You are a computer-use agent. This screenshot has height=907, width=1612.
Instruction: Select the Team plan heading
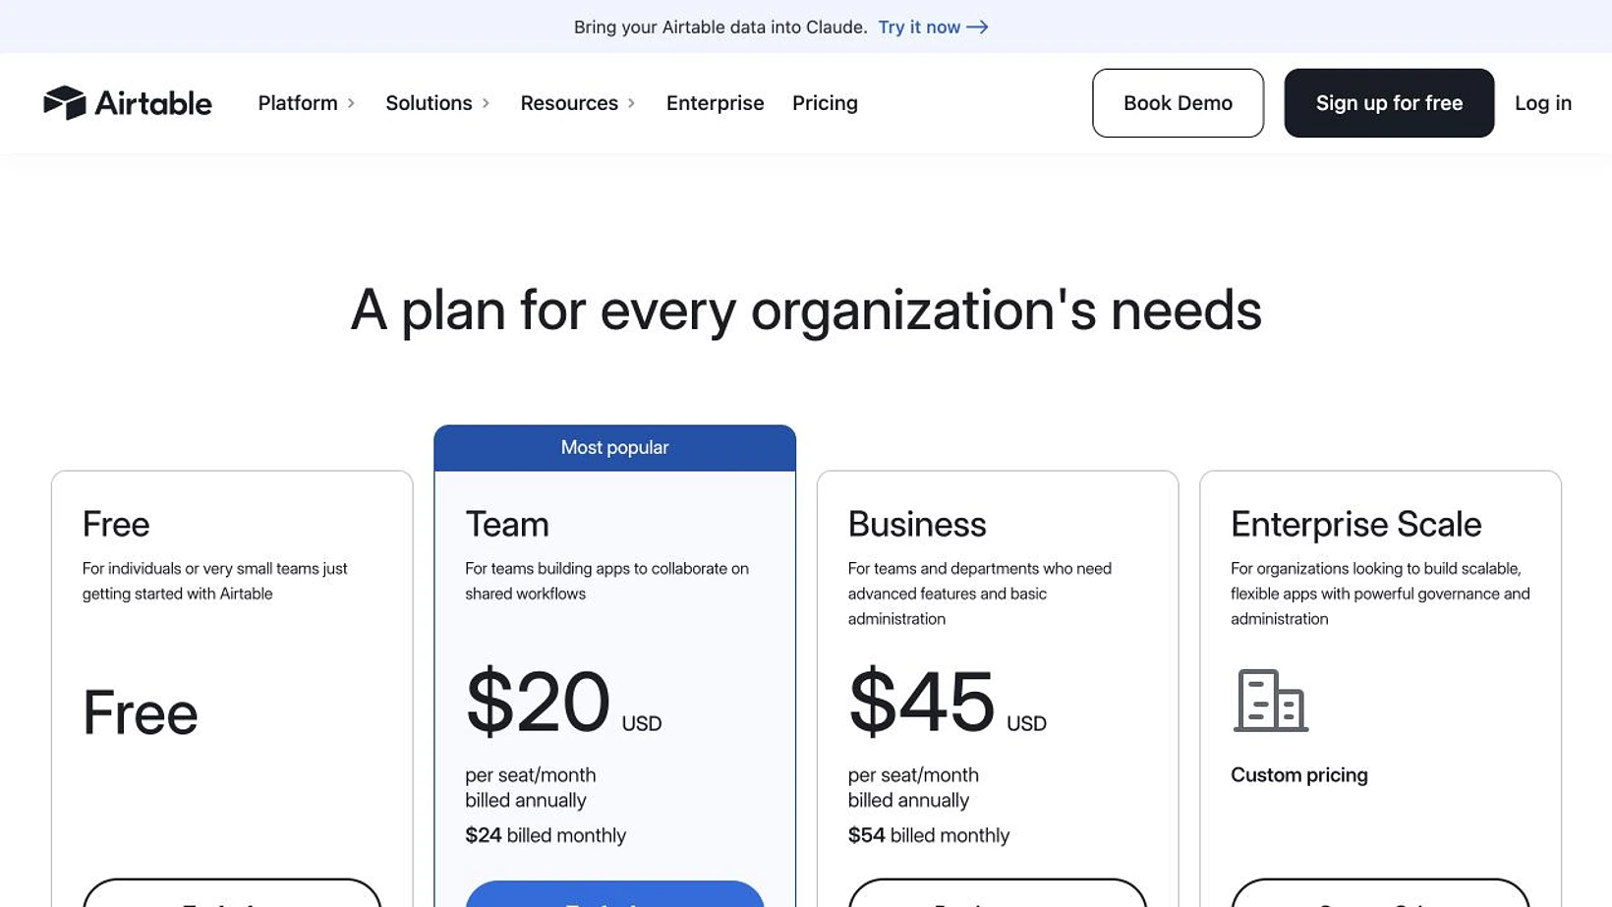click(507, 524)
